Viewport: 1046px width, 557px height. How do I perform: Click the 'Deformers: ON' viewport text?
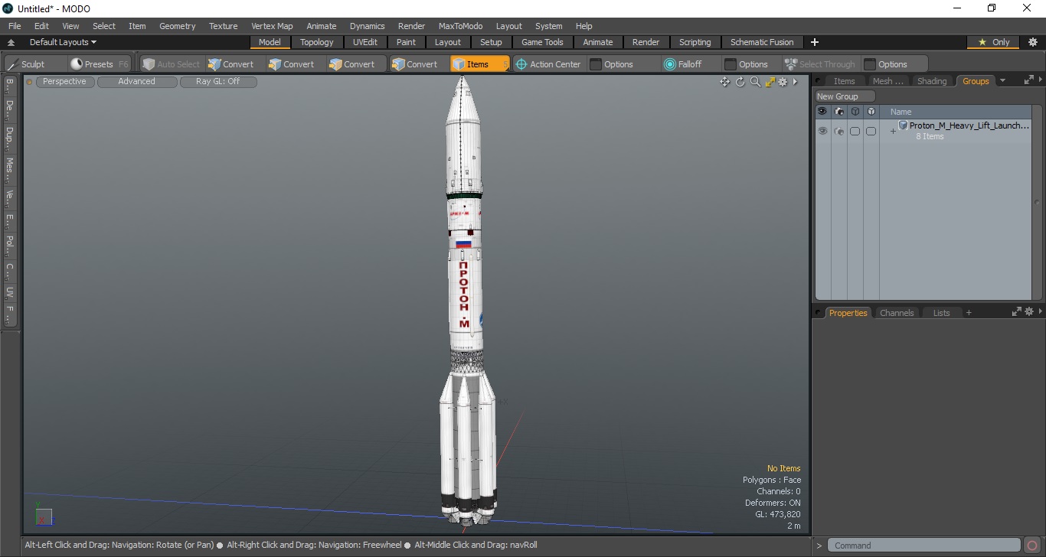tap(773, 503)
